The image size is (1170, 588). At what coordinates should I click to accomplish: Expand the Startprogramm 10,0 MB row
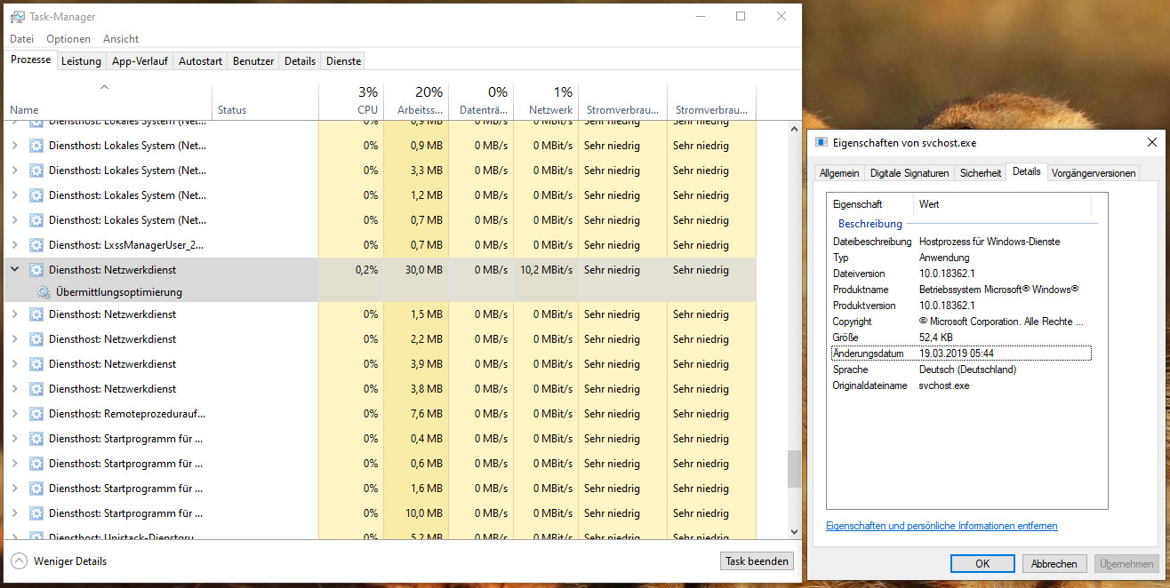[14, 513]
